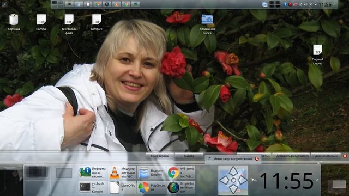Open the Дополнительно... panel settings

click(326, 156)
